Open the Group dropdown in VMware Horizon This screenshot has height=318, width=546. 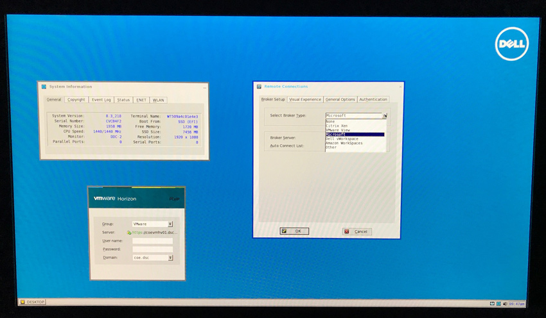pyautogui.click(x=170, y=224)
